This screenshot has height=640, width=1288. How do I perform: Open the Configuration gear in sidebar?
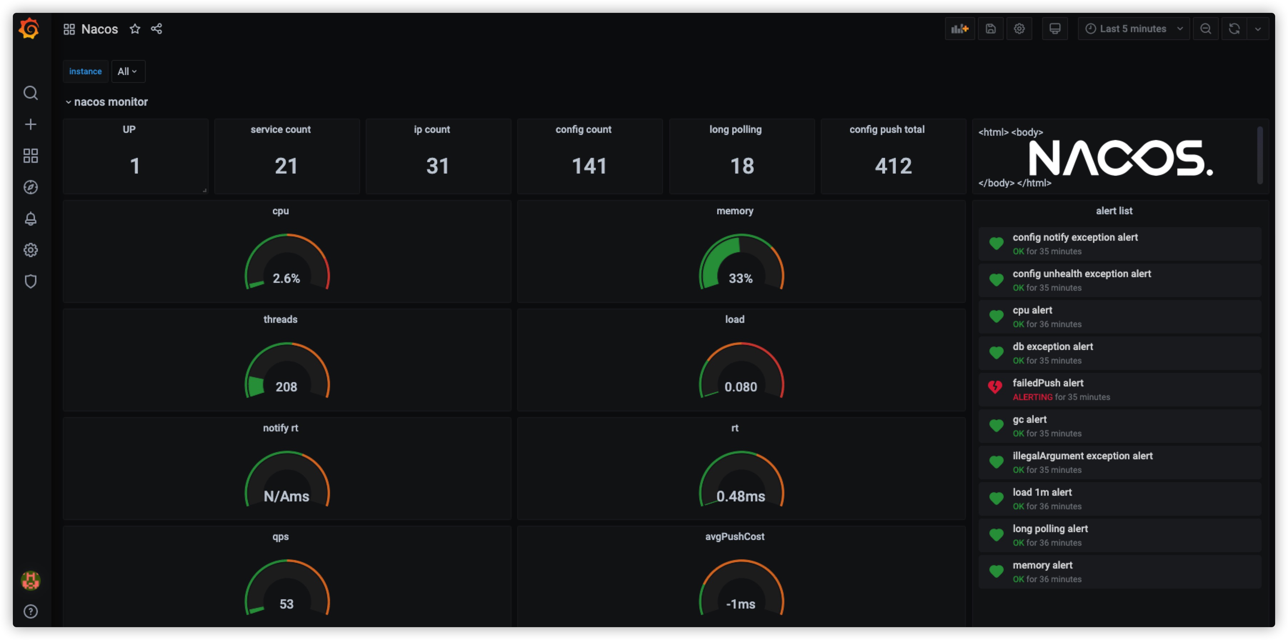pyautogui.click(x=30, y=250)
